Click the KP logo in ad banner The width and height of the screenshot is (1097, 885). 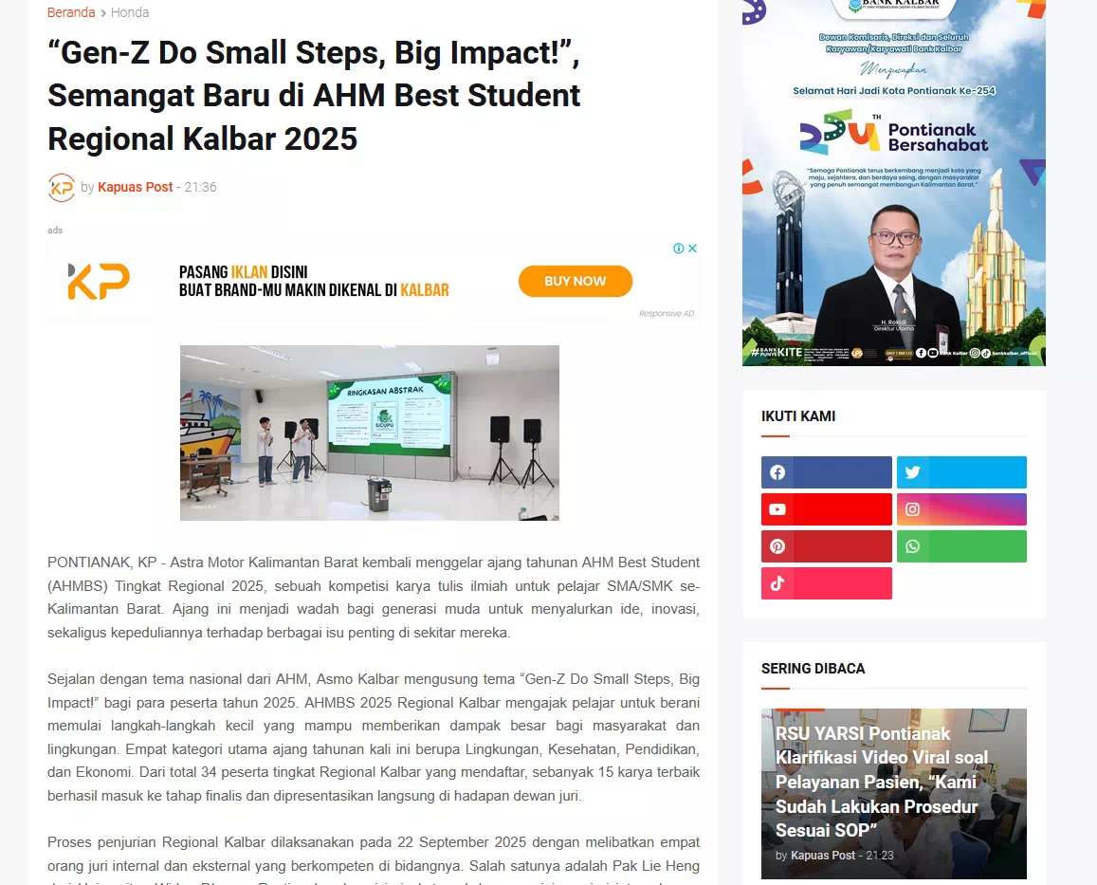tap(99, 282)
